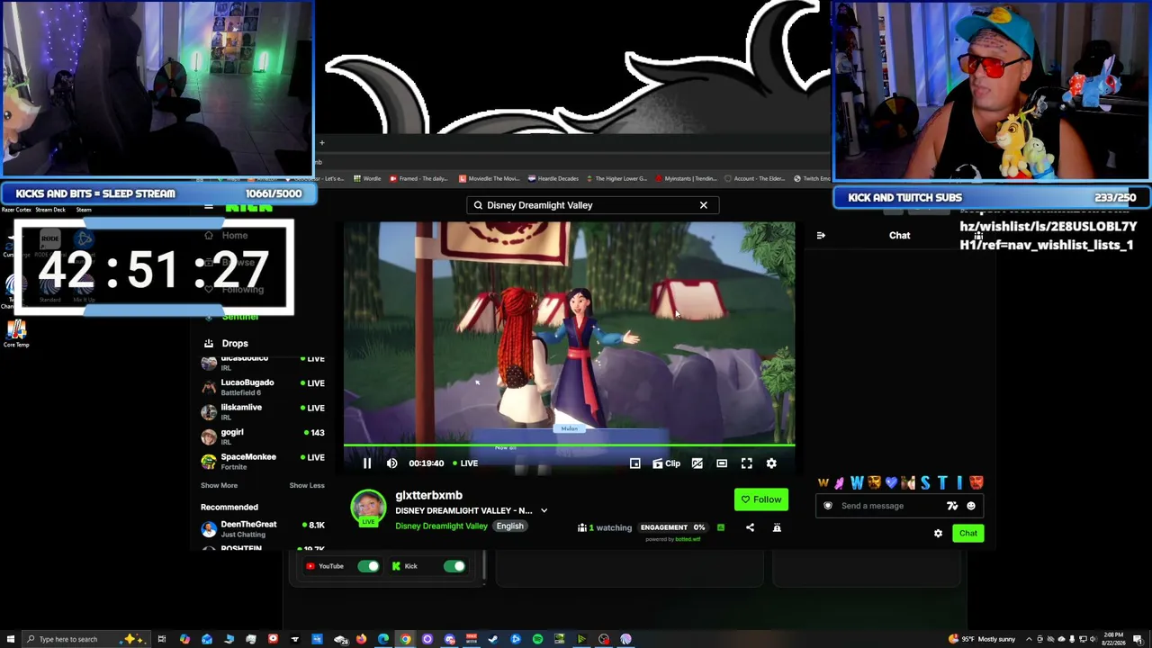This screenshot has height=648, width=1152.
Task: Open picture-in-picture mini player icon
Action: [x=635, y=463]
